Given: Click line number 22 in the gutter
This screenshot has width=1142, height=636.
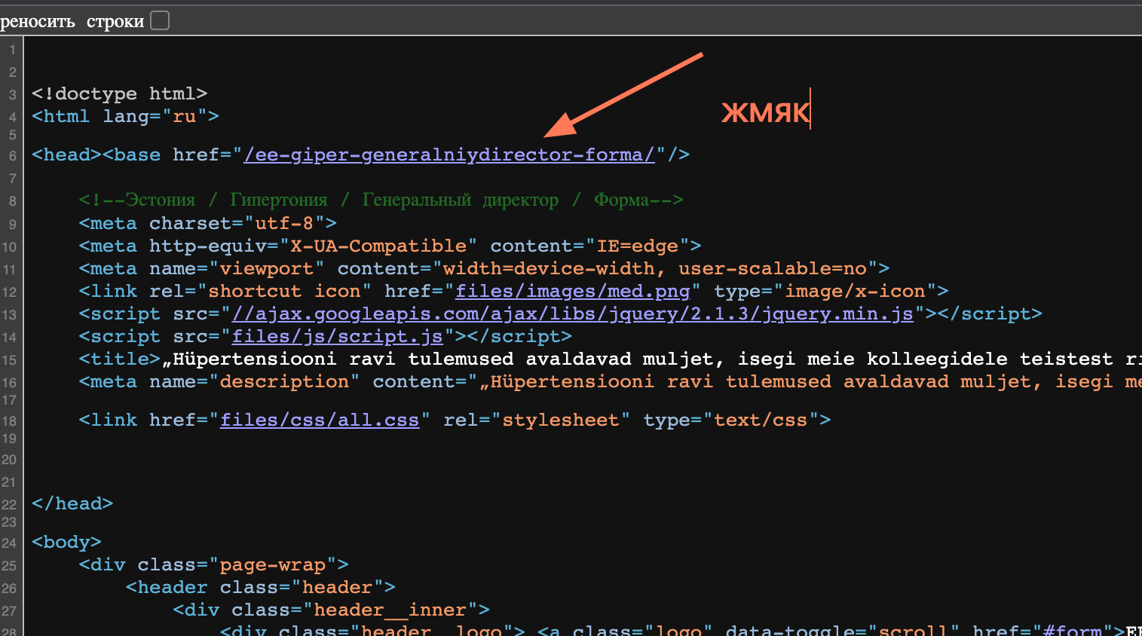Looking at the screenshot, I should 9,505.
